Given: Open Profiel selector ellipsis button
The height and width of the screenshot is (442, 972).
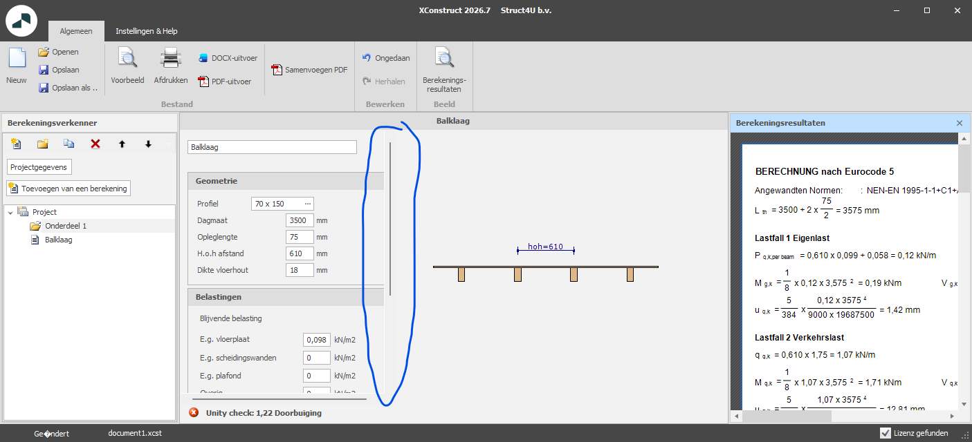Looking at the screenshot, I should pos(308,204).
